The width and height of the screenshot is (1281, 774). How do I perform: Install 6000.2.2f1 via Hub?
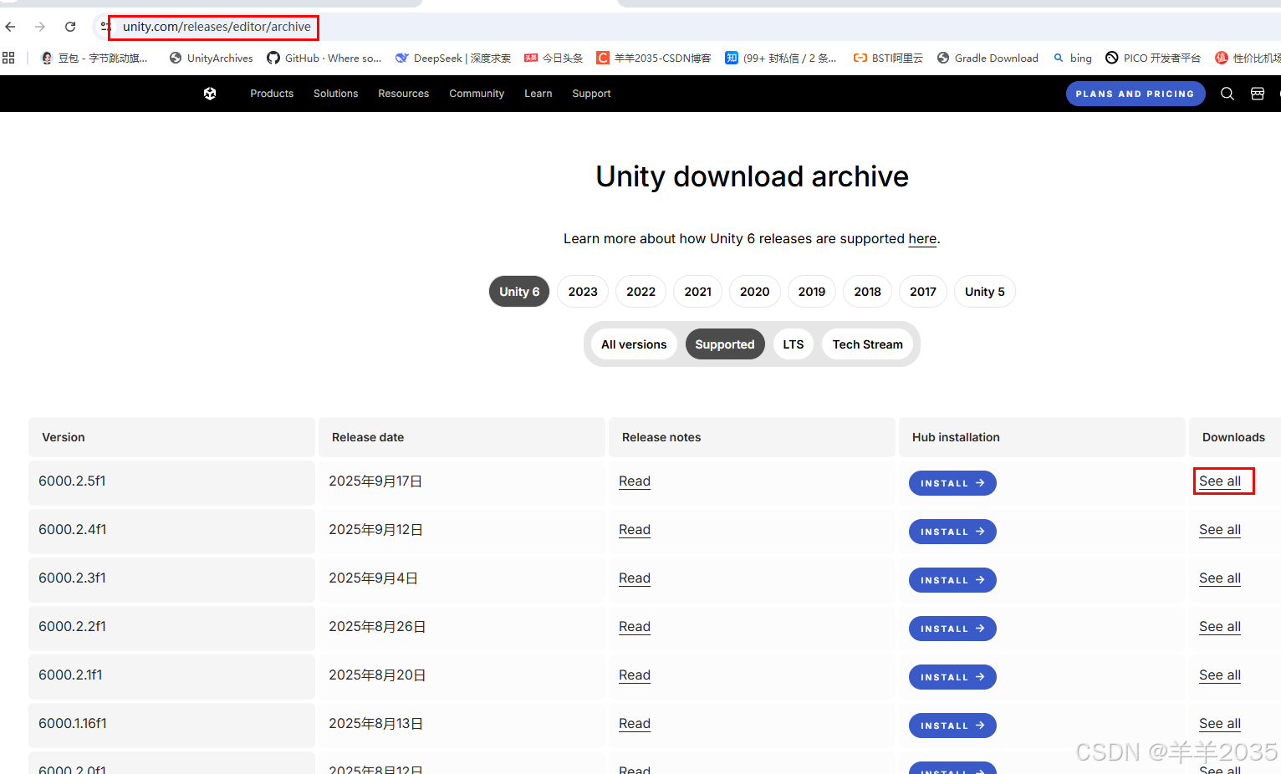(952, 629)
